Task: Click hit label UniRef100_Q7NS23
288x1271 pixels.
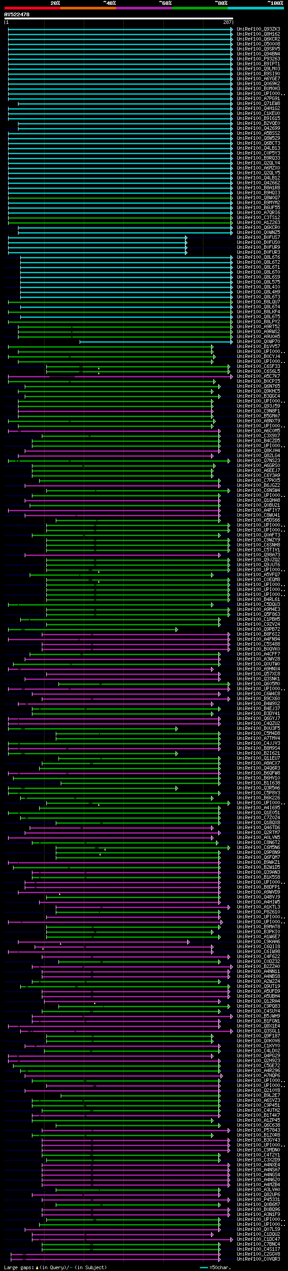Action: [258, 460]
